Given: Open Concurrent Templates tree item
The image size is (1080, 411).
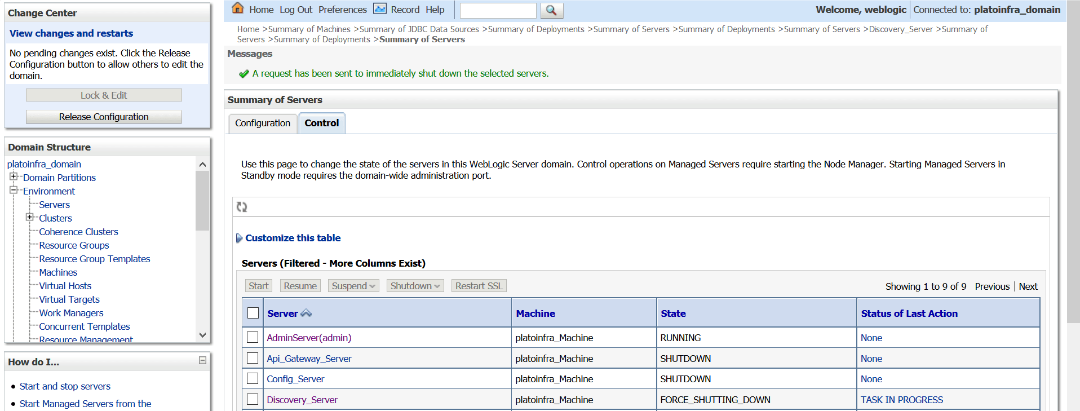Looking at the screenshot, I should click(x=85, y=326).
